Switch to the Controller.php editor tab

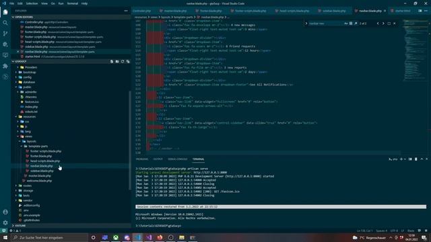[x=142, y=11]
